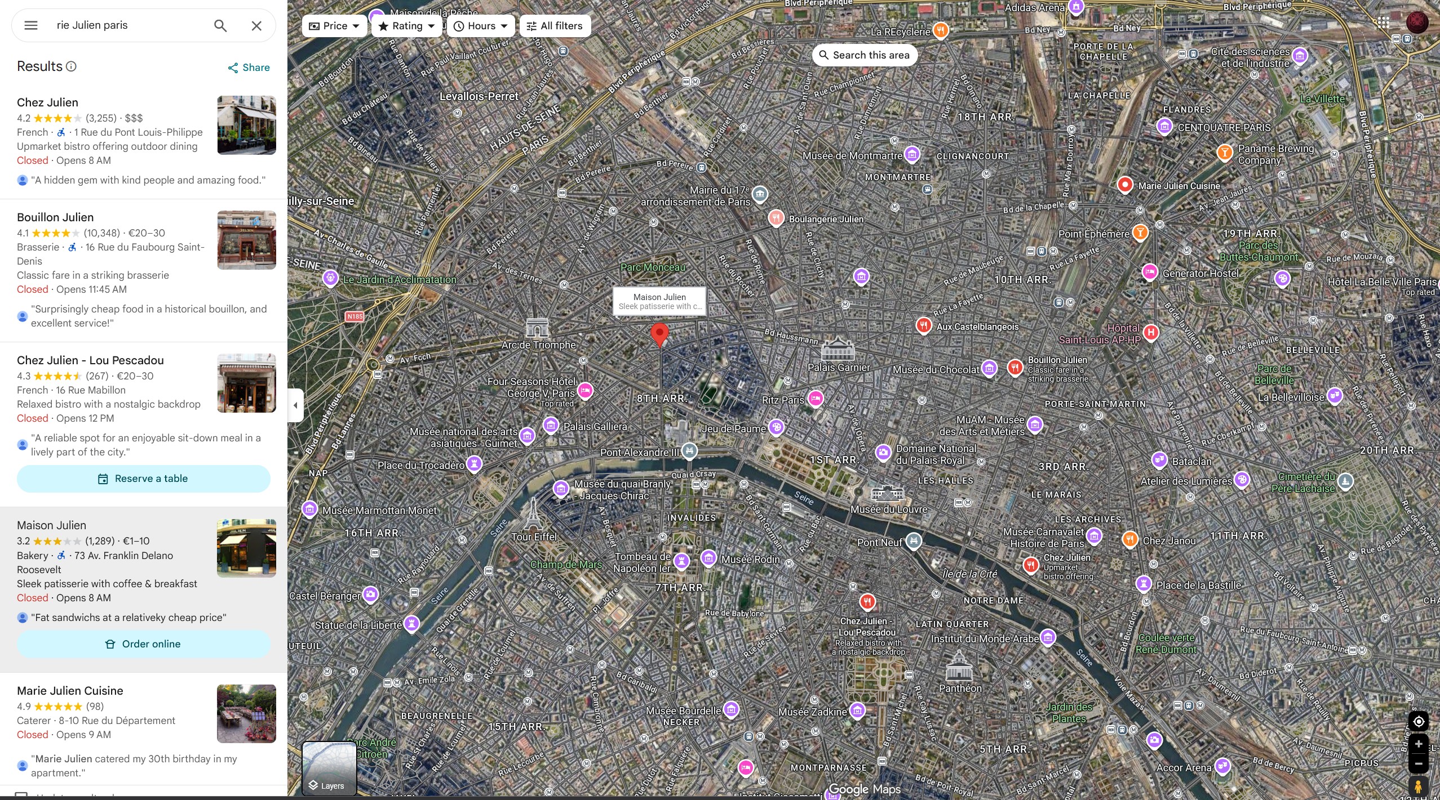Click the show your location button
Screen dimensions: 1440x800
click(x=1419, y=722)
